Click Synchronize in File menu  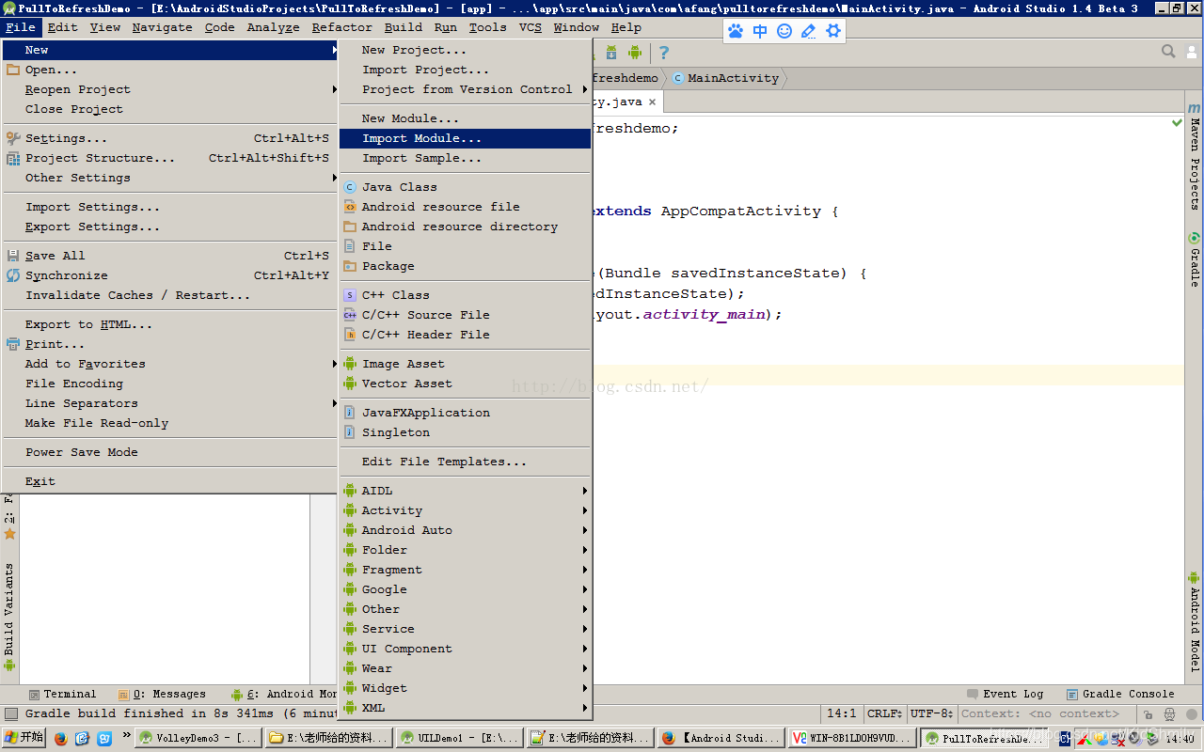(x=170, y=275)
